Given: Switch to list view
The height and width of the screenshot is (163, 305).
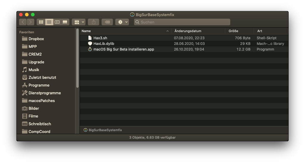Looking at the screenshot, I should click(49, 22).
